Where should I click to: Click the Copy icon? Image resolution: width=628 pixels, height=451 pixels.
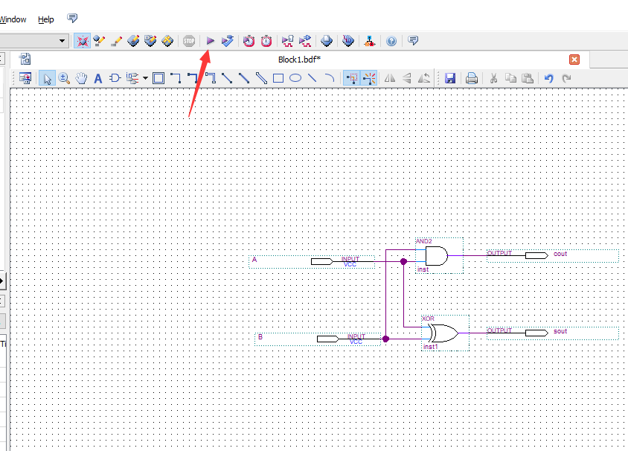[x=510, y=78]
